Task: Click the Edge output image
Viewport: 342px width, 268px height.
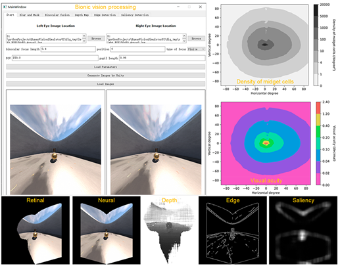Action: point(233,230)
